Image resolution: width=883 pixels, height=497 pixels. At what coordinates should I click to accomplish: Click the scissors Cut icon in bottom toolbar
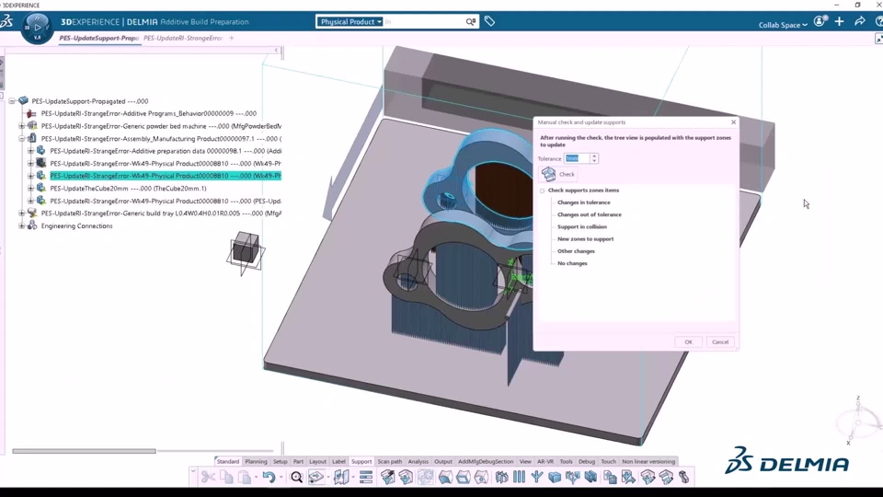(208, 478)
